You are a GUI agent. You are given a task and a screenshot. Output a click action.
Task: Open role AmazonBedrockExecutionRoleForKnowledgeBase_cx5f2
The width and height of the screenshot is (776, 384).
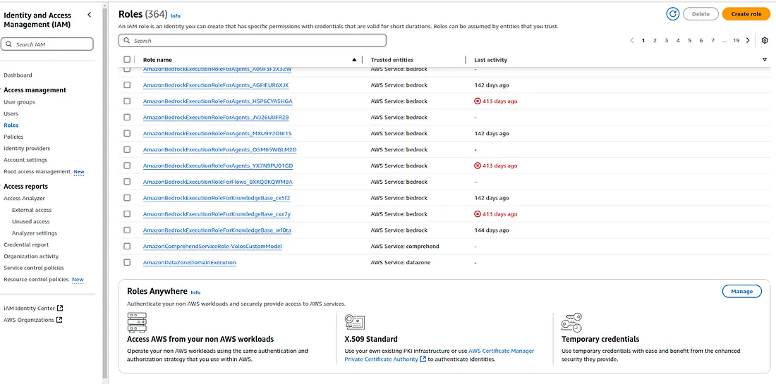pos(217,198)
